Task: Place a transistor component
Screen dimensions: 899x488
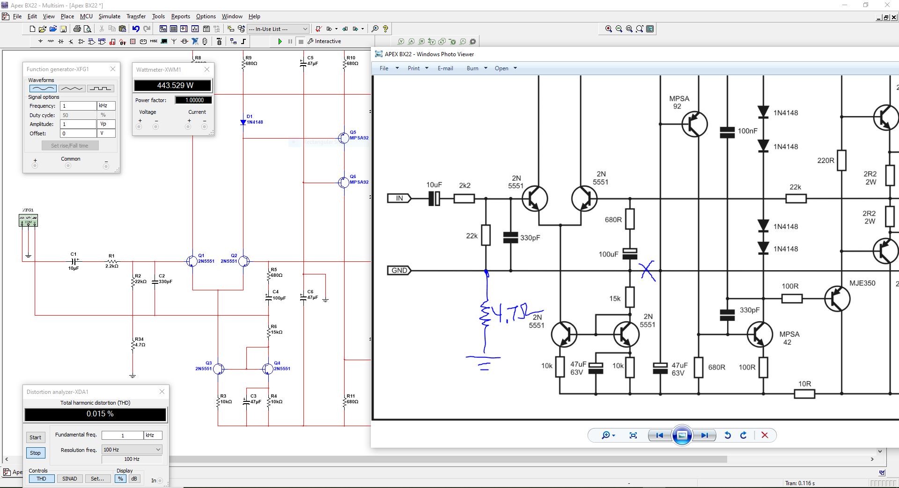Action: 71,41
